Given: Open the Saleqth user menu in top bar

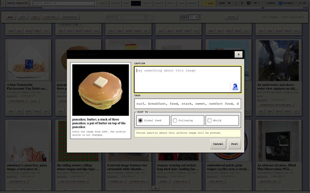Looking at the screenshot, I should [287, 3].
